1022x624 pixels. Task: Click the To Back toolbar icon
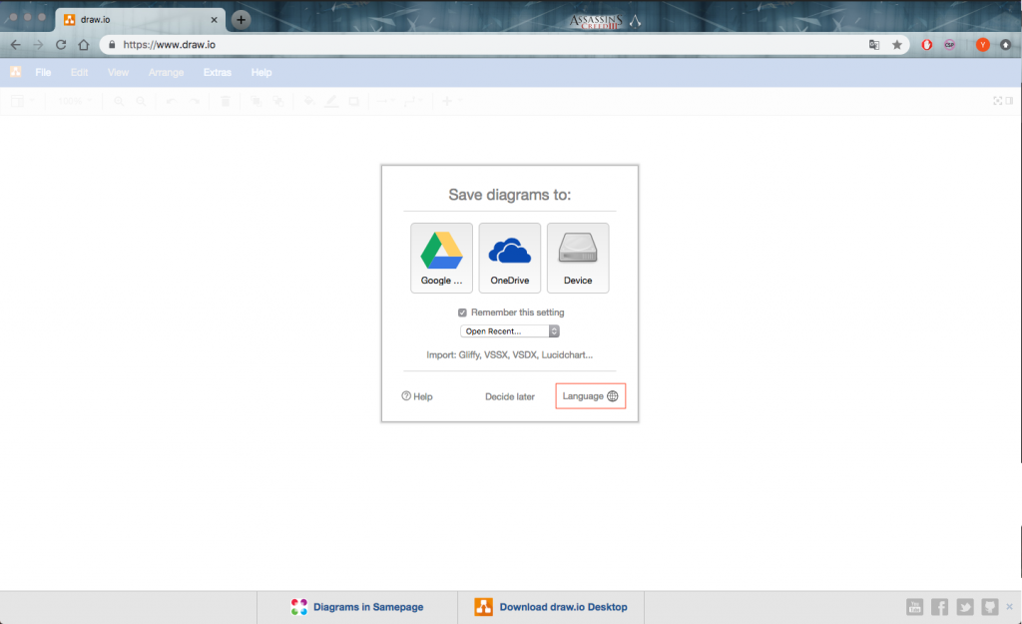point(278,101)
